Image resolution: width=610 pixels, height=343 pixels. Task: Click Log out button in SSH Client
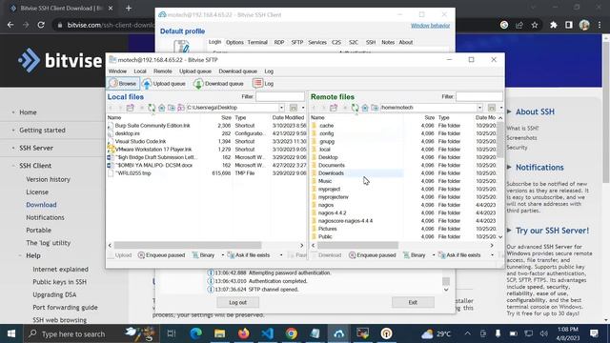(x=237, y=303)
